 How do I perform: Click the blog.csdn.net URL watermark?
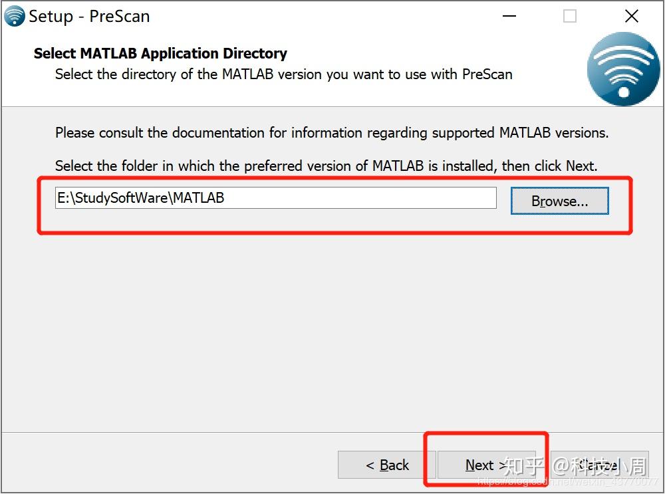coord(567,482)
